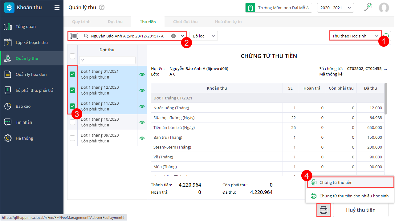Collapse sidebar with the hamburger menu icon
Image resolution: width=395 pixels, height=221 pixels.
57,8
